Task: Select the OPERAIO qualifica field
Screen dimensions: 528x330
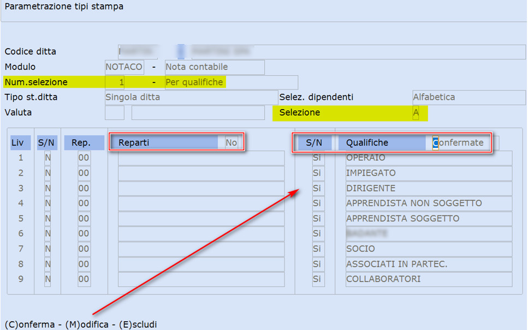Action: click(x=429, y=158)
